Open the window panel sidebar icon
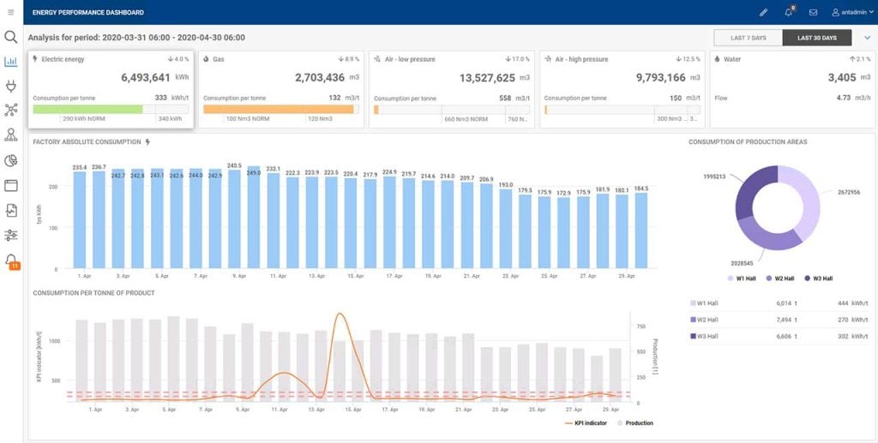The height and width of the screenshot is (443, 878). 10,186
